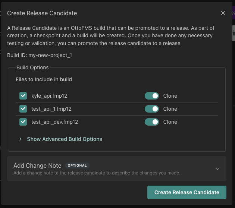Click the OPTIONAL badge on change note
This screenshot has width=235, height=208.
click(x=77, y=166)
